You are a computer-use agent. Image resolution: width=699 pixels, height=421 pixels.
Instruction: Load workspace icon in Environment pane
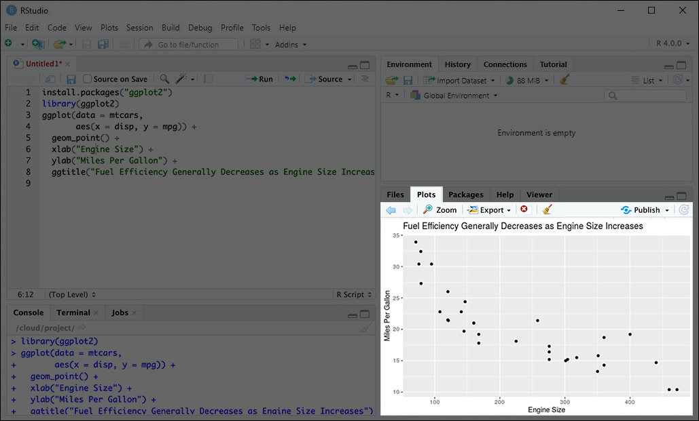(392, 80)
